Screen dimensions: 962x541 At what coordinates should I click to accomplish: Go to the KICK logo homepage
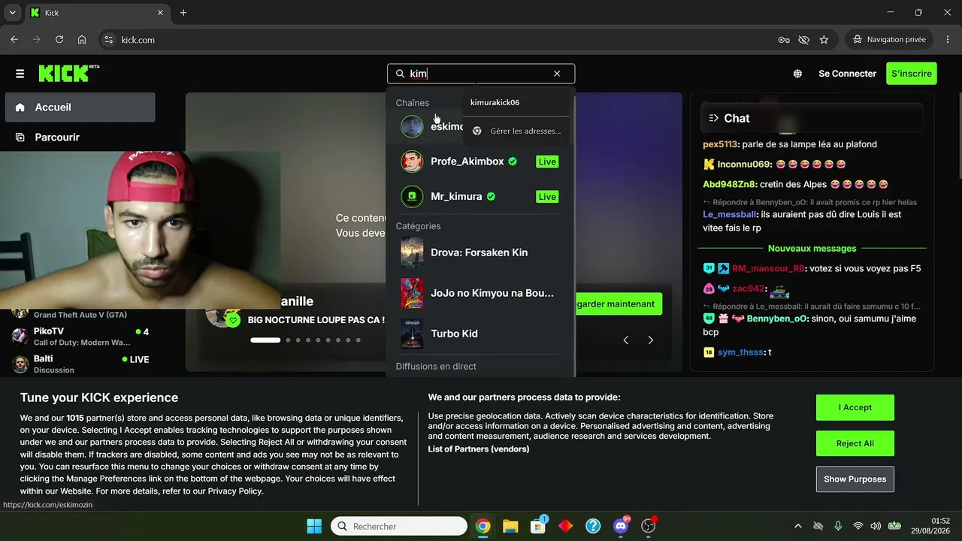click(68, 73)
